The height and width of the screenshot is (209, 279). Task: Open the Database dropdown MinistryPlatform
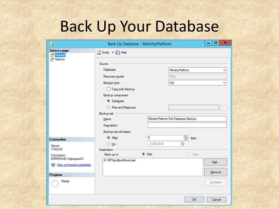coord(197,70)
